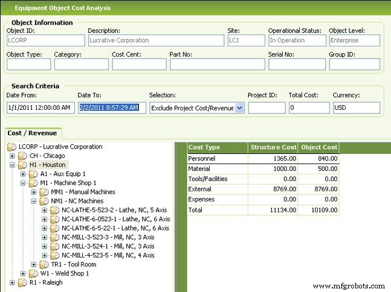This screenshot has height=292, width=391.
Task: Select NC-MILL-4-523-5 Mill, NC, 4 Axis item
Action: pos(108,255)
